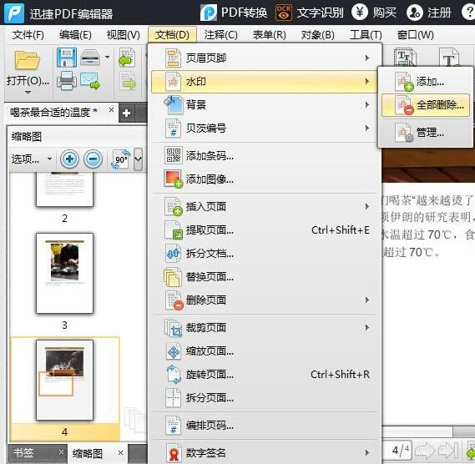Expand arrow below 打开(O)

point(28,93)
